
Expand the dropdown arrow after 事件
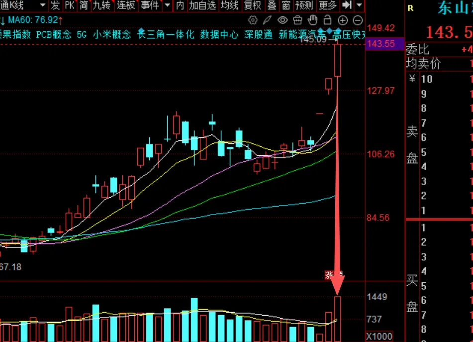[168, 5]
